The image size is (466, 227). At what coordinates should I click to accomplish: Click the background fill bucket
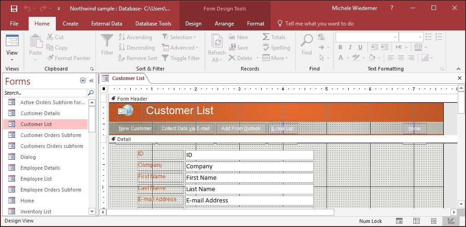pos(372,57)
